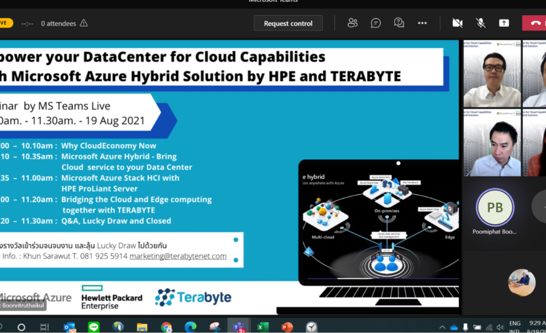Click the 0 attendees label

point(58,23)
